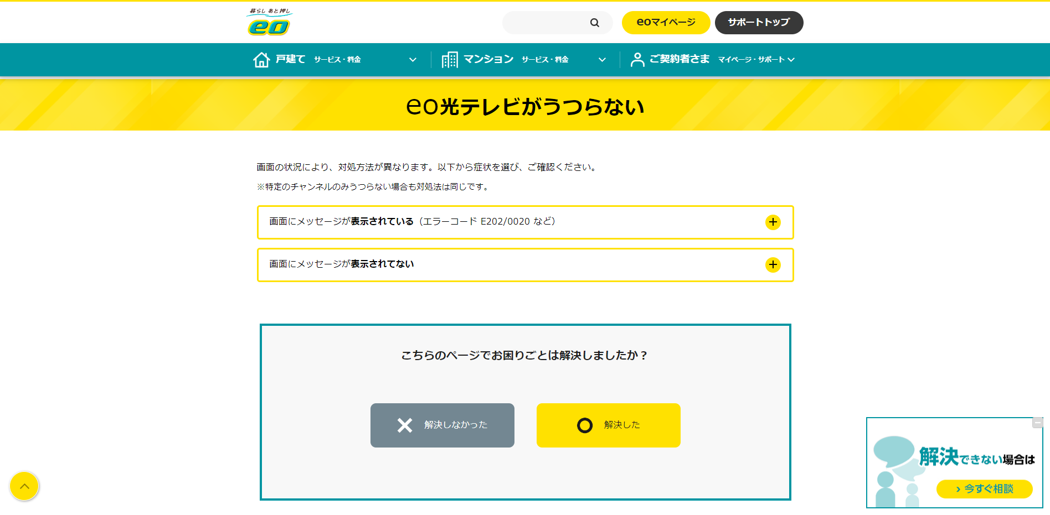1050x515 pixels.
Task: Click the plus icon for 表示されてない row
Action: pyautogui.click(x=773, y=265)
